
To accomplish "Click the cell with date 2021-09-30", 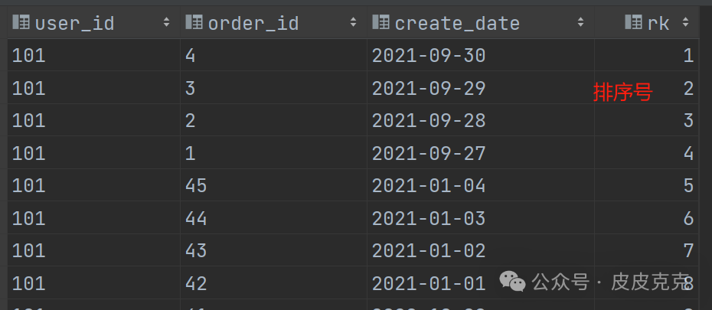I will click(x=429, y=56).
